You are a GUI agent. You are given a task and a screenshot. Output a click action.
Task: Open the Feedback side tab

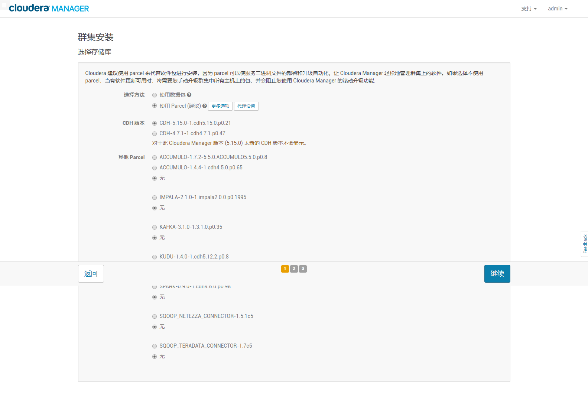(585, 244)
